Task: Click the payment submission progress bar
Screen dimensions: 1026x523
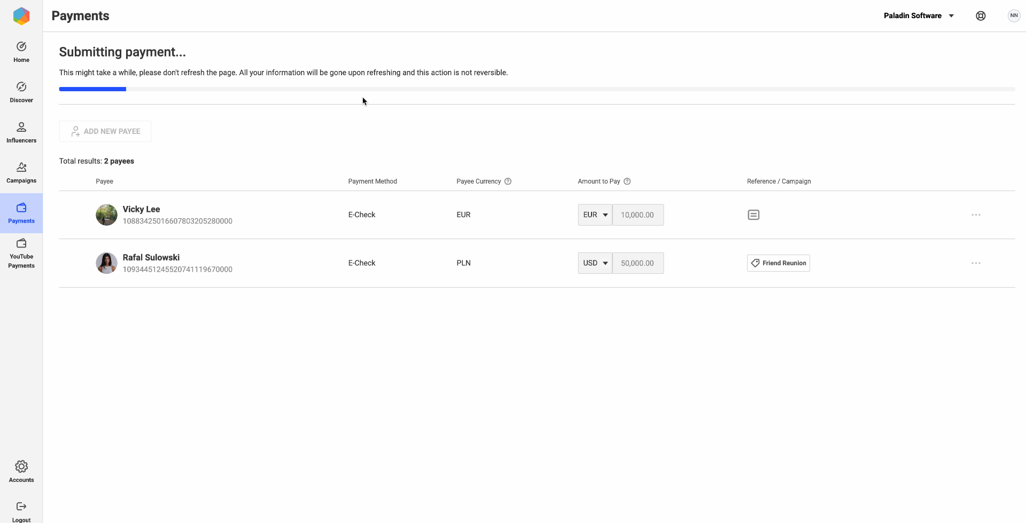Action: point(537,89)
